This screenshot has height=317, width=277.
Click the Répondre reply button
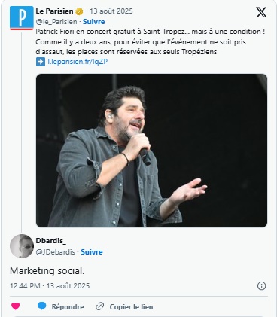pos(68,306)
